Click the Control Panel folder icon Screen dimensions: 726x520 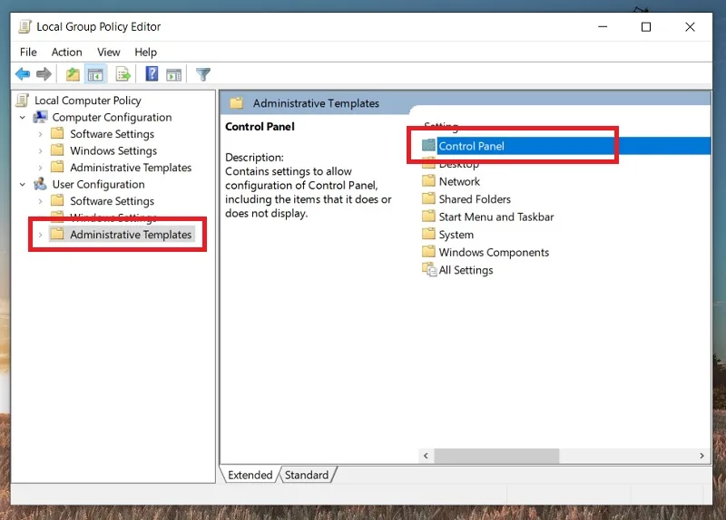pyautogui.click(x=428, y=146)
